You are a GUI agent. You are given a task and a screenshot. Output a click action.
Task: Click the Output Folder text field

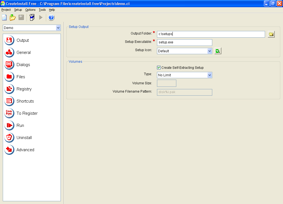tap(211, 34)
